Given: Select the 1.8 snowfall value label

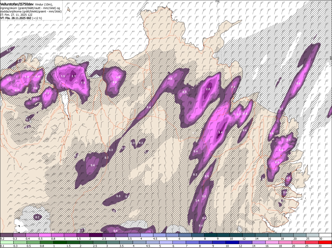Looking at the screenshot, I should pos(83,83).
